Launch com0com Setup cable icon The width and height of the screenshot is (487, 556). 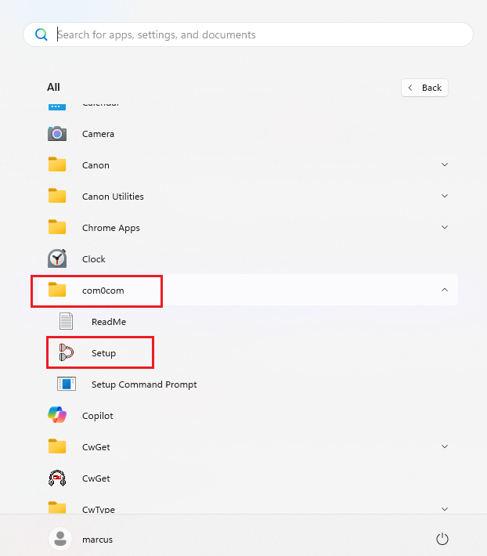click(x=67, y=352)
